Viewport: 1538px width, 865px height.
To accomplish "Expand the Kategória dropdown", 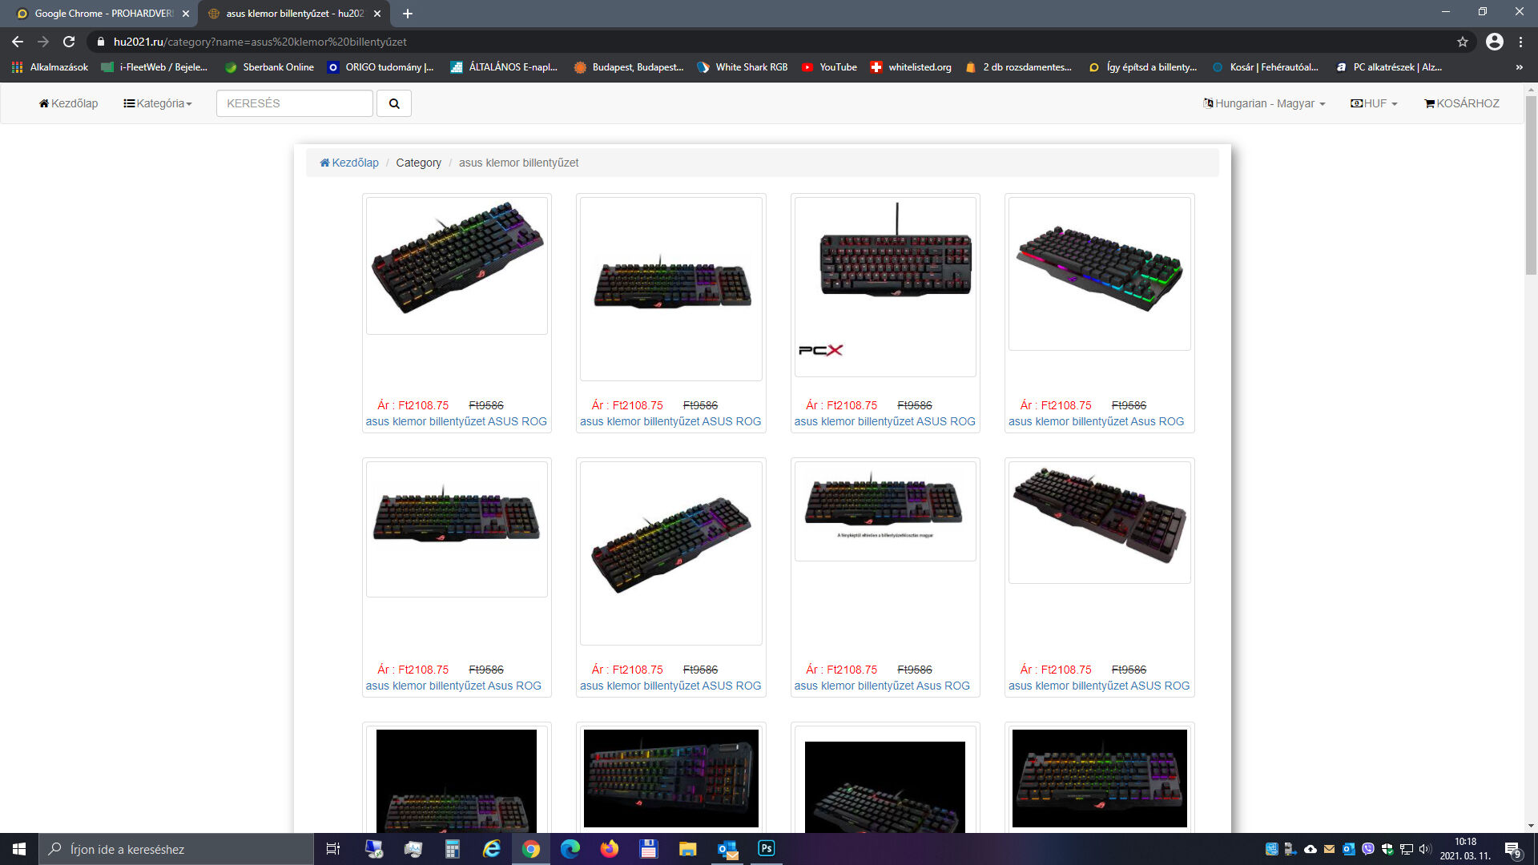I will (158, 103).
